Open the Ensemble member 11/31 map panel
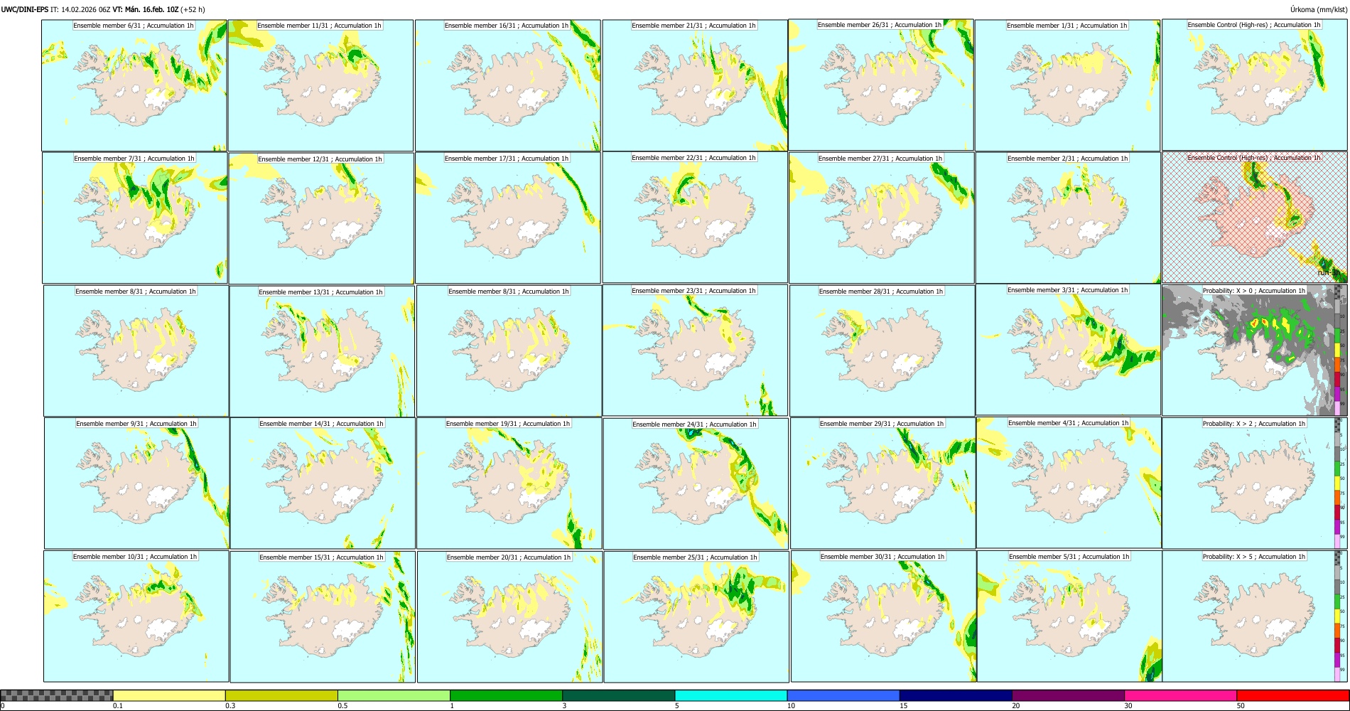The image size is (1350, 711). (320, 85)
